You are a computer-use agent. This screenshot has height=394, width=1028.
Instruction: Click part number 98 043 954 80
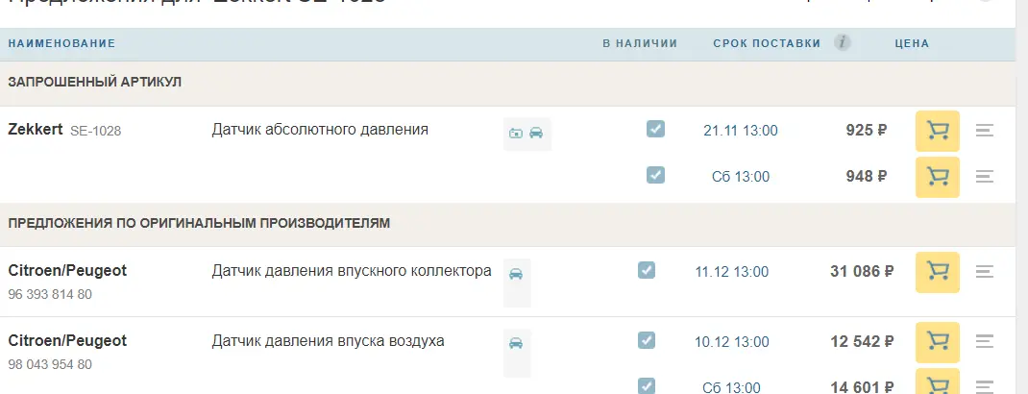50,364
